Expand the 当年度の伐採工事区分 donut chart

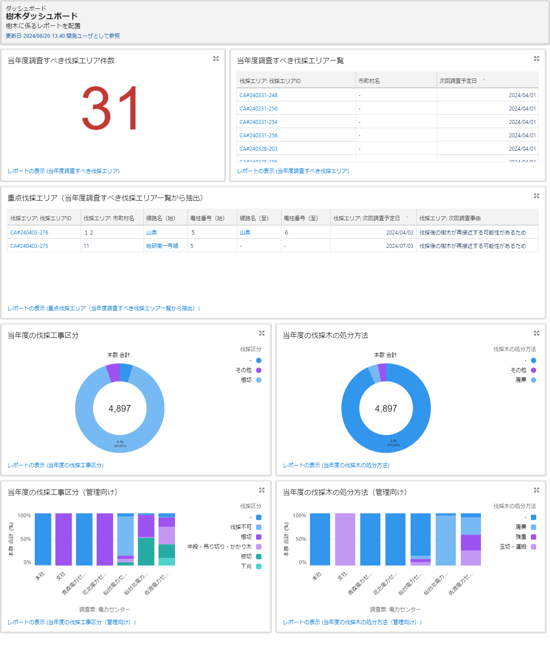[262, 333]
